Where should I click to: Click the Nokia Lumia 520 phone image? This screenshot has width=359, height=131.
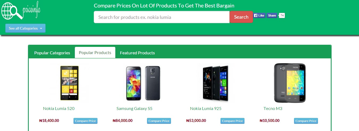point(69,83)
